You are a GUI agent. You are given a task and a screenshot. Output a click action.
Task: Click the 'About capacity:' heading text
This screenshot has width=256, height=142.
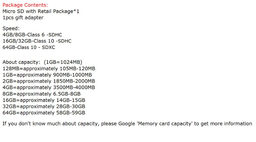21,62
